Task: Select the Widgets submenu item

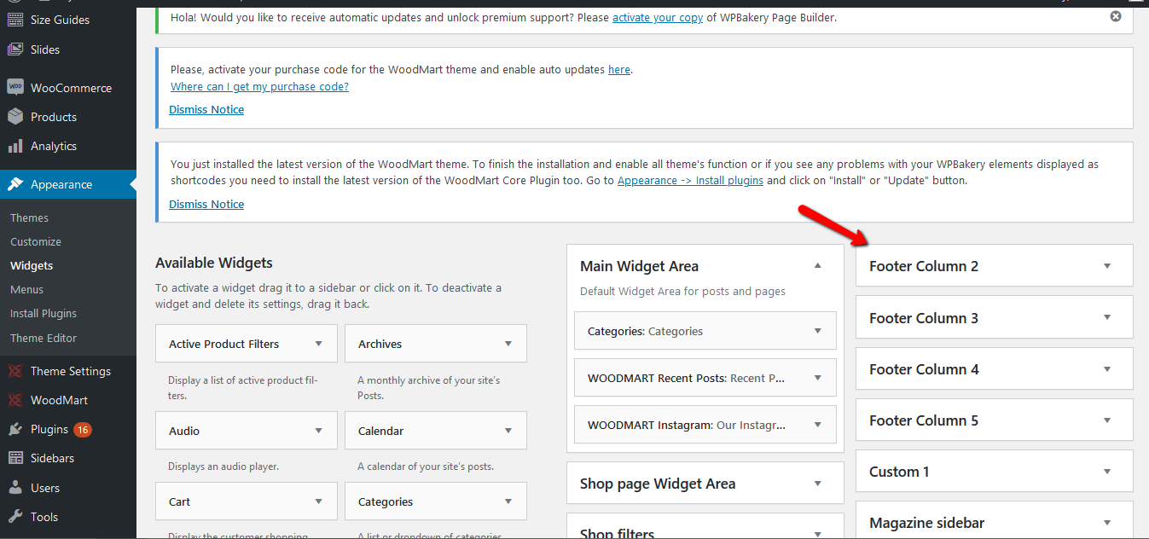Action: click(x=32, y=265)
